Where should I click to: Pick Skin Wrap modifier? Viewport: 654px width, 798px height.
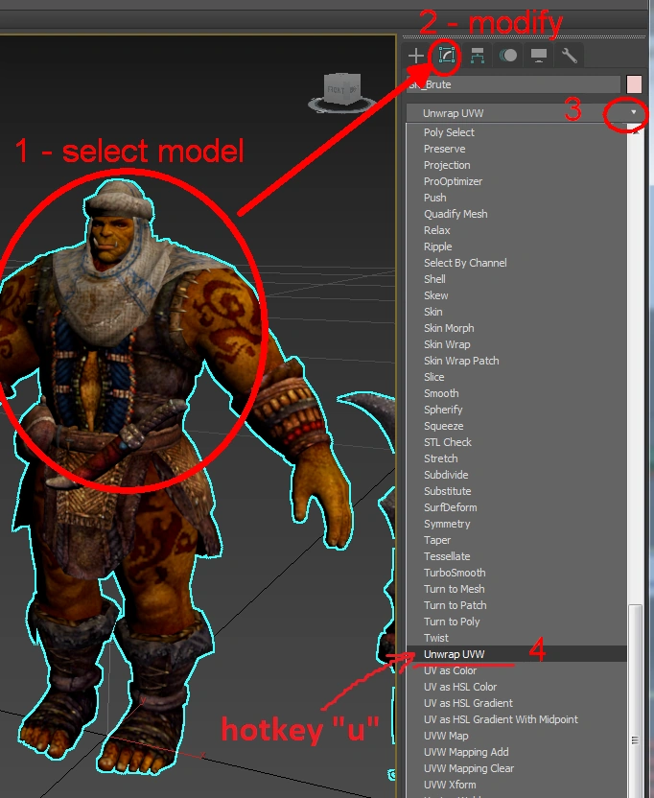[447, 344]
